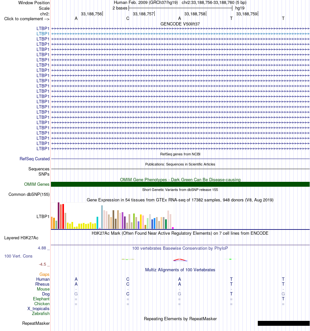
Task: Click the cyan GTEx expression bar
Action: pos(98,223)
